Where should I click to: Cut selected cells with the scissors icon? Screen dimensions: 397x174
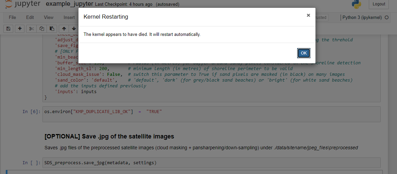31,28
